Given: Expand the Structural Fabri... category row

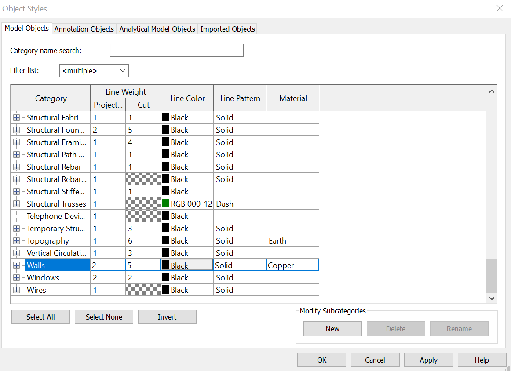Looking at the screenshot, I should click(x=16, y=118).
